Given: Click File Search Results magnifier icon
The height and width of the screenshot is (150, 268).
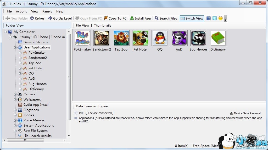Looking at the screenshot, I should click(20, 136).
